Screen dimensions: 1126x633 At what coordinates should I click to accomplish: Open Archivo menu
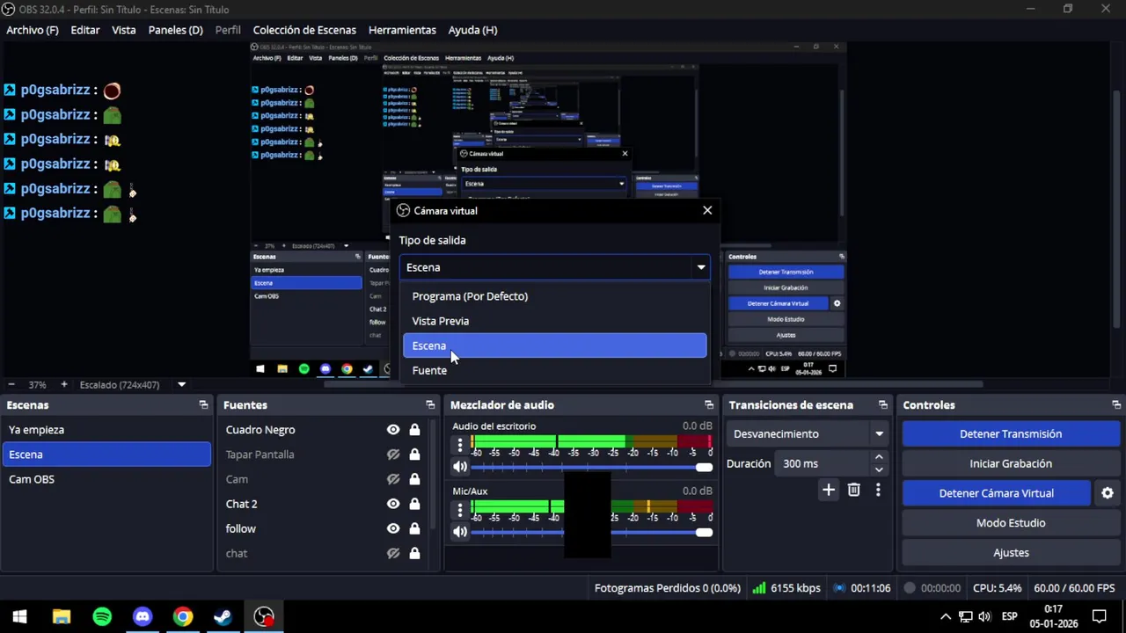(33, 30)
